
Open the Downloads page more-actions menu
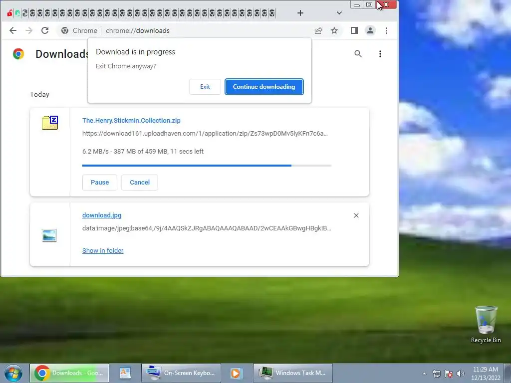380,54
